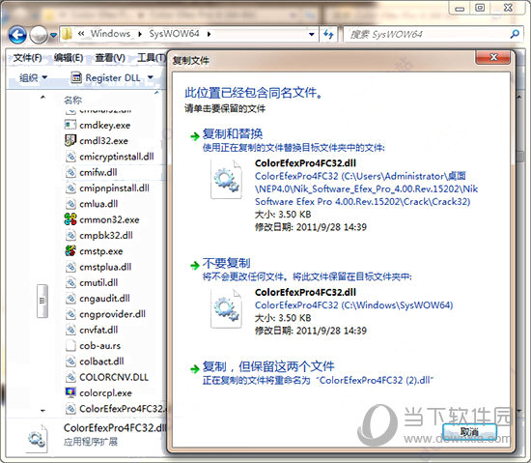Choose 不要复制 option in dialog
This screenshot has width=531, height=463.
point(226,263)
